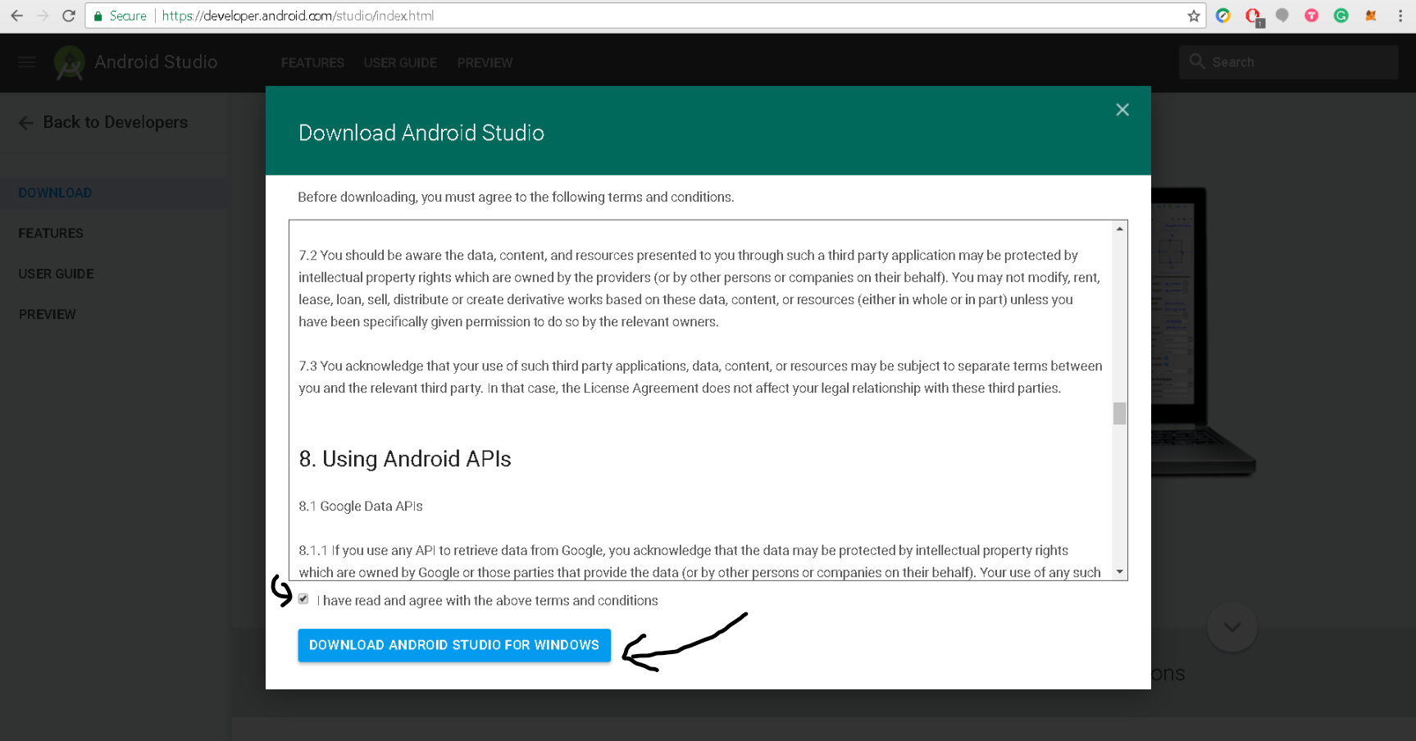Screen dimensions: 1416x741
Task: Reload the page
Action: click(69, 16)
